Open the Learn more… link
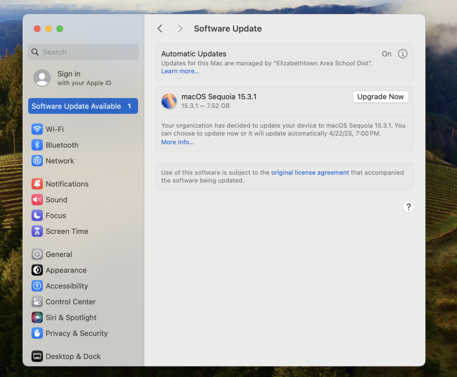The height and width of the screenshot is (377, 457). click(x=180, y=71)
